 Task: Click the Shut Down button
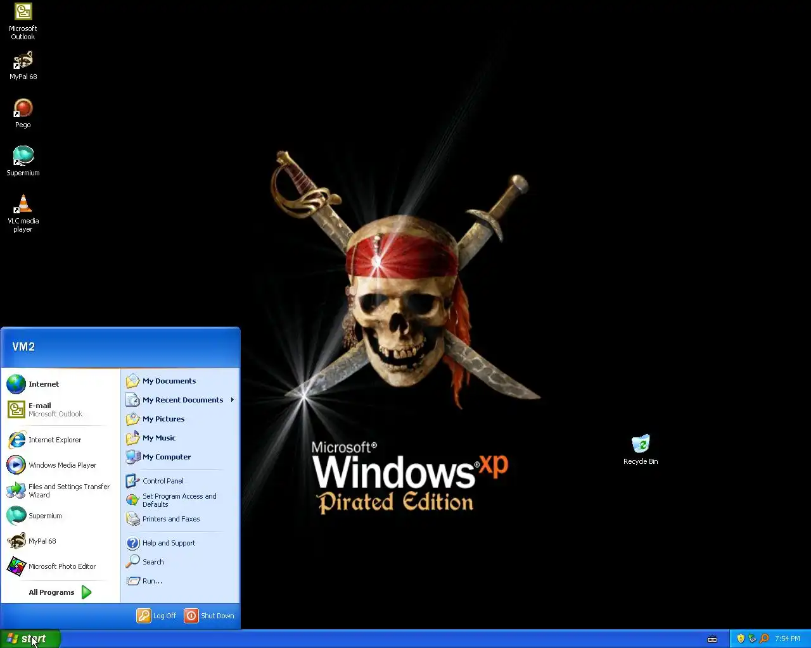click(210, 616)
